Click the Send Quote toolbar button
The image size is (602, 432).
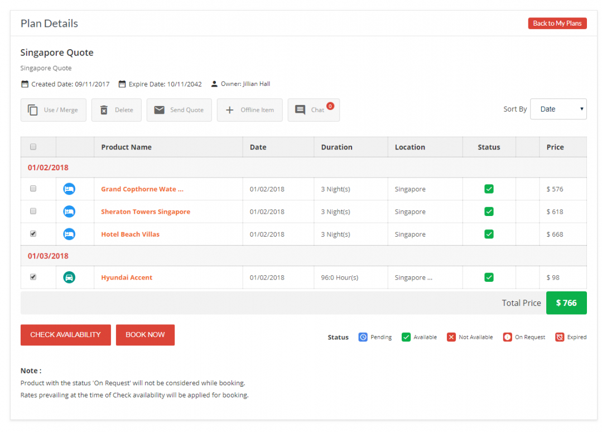pos(179,110)
